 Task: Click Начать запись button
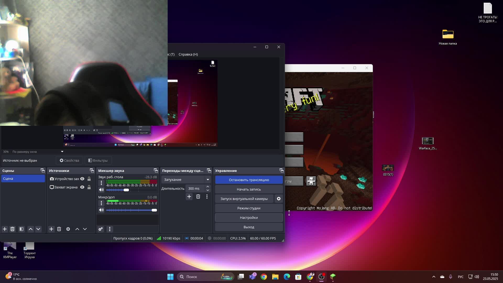pos(249,189)
